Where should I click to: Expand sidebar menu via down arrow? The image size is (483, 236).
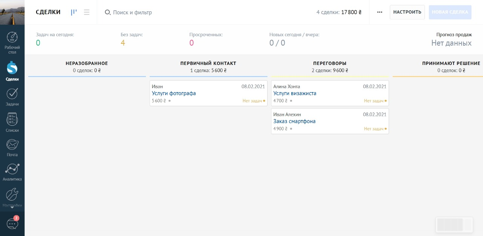pyautogui.click(x=12, y=207)
